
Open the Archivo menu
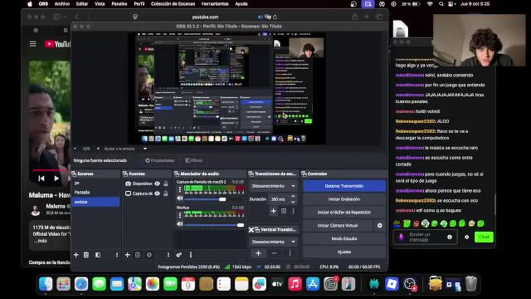62,4
